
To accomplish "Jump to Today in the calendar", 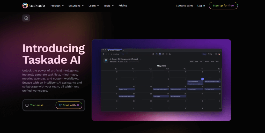I will coord(213,62).
